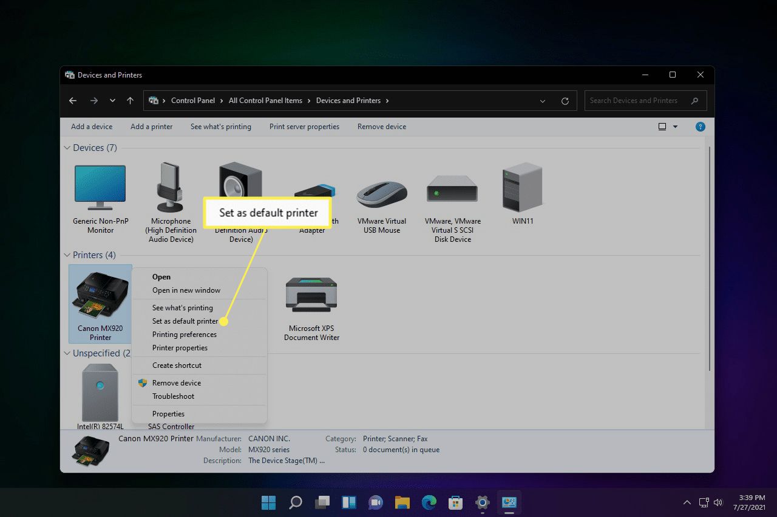777x517 pixels.
Task: Collapse the Printers (4) group
Action: pyautogui.click(x=67, y=255)
